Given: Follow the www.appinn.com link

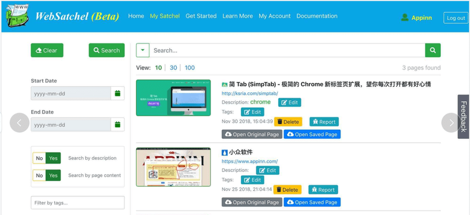Looking at the screenshot, I should click(250, 161).
